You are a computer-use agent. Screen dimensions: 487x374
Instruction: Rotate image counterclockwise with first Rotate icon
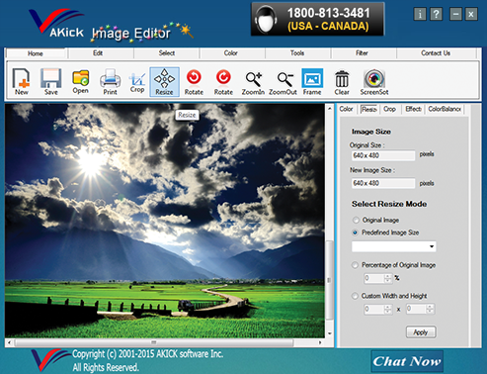coord(194,82)
